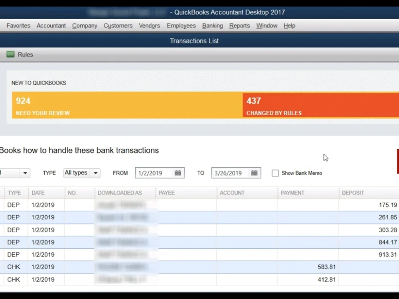Image resolution: width=399 pixels, height=299 pixels.
Task: Select the payment amount 412.81
Action: click(327, 280)
